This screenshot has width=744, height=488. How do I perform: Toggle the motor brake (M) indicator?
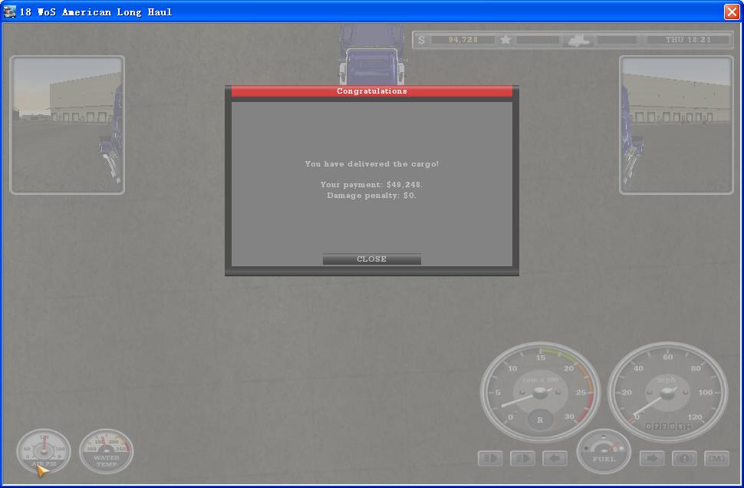pyautogui.click(x=716, y=459)
